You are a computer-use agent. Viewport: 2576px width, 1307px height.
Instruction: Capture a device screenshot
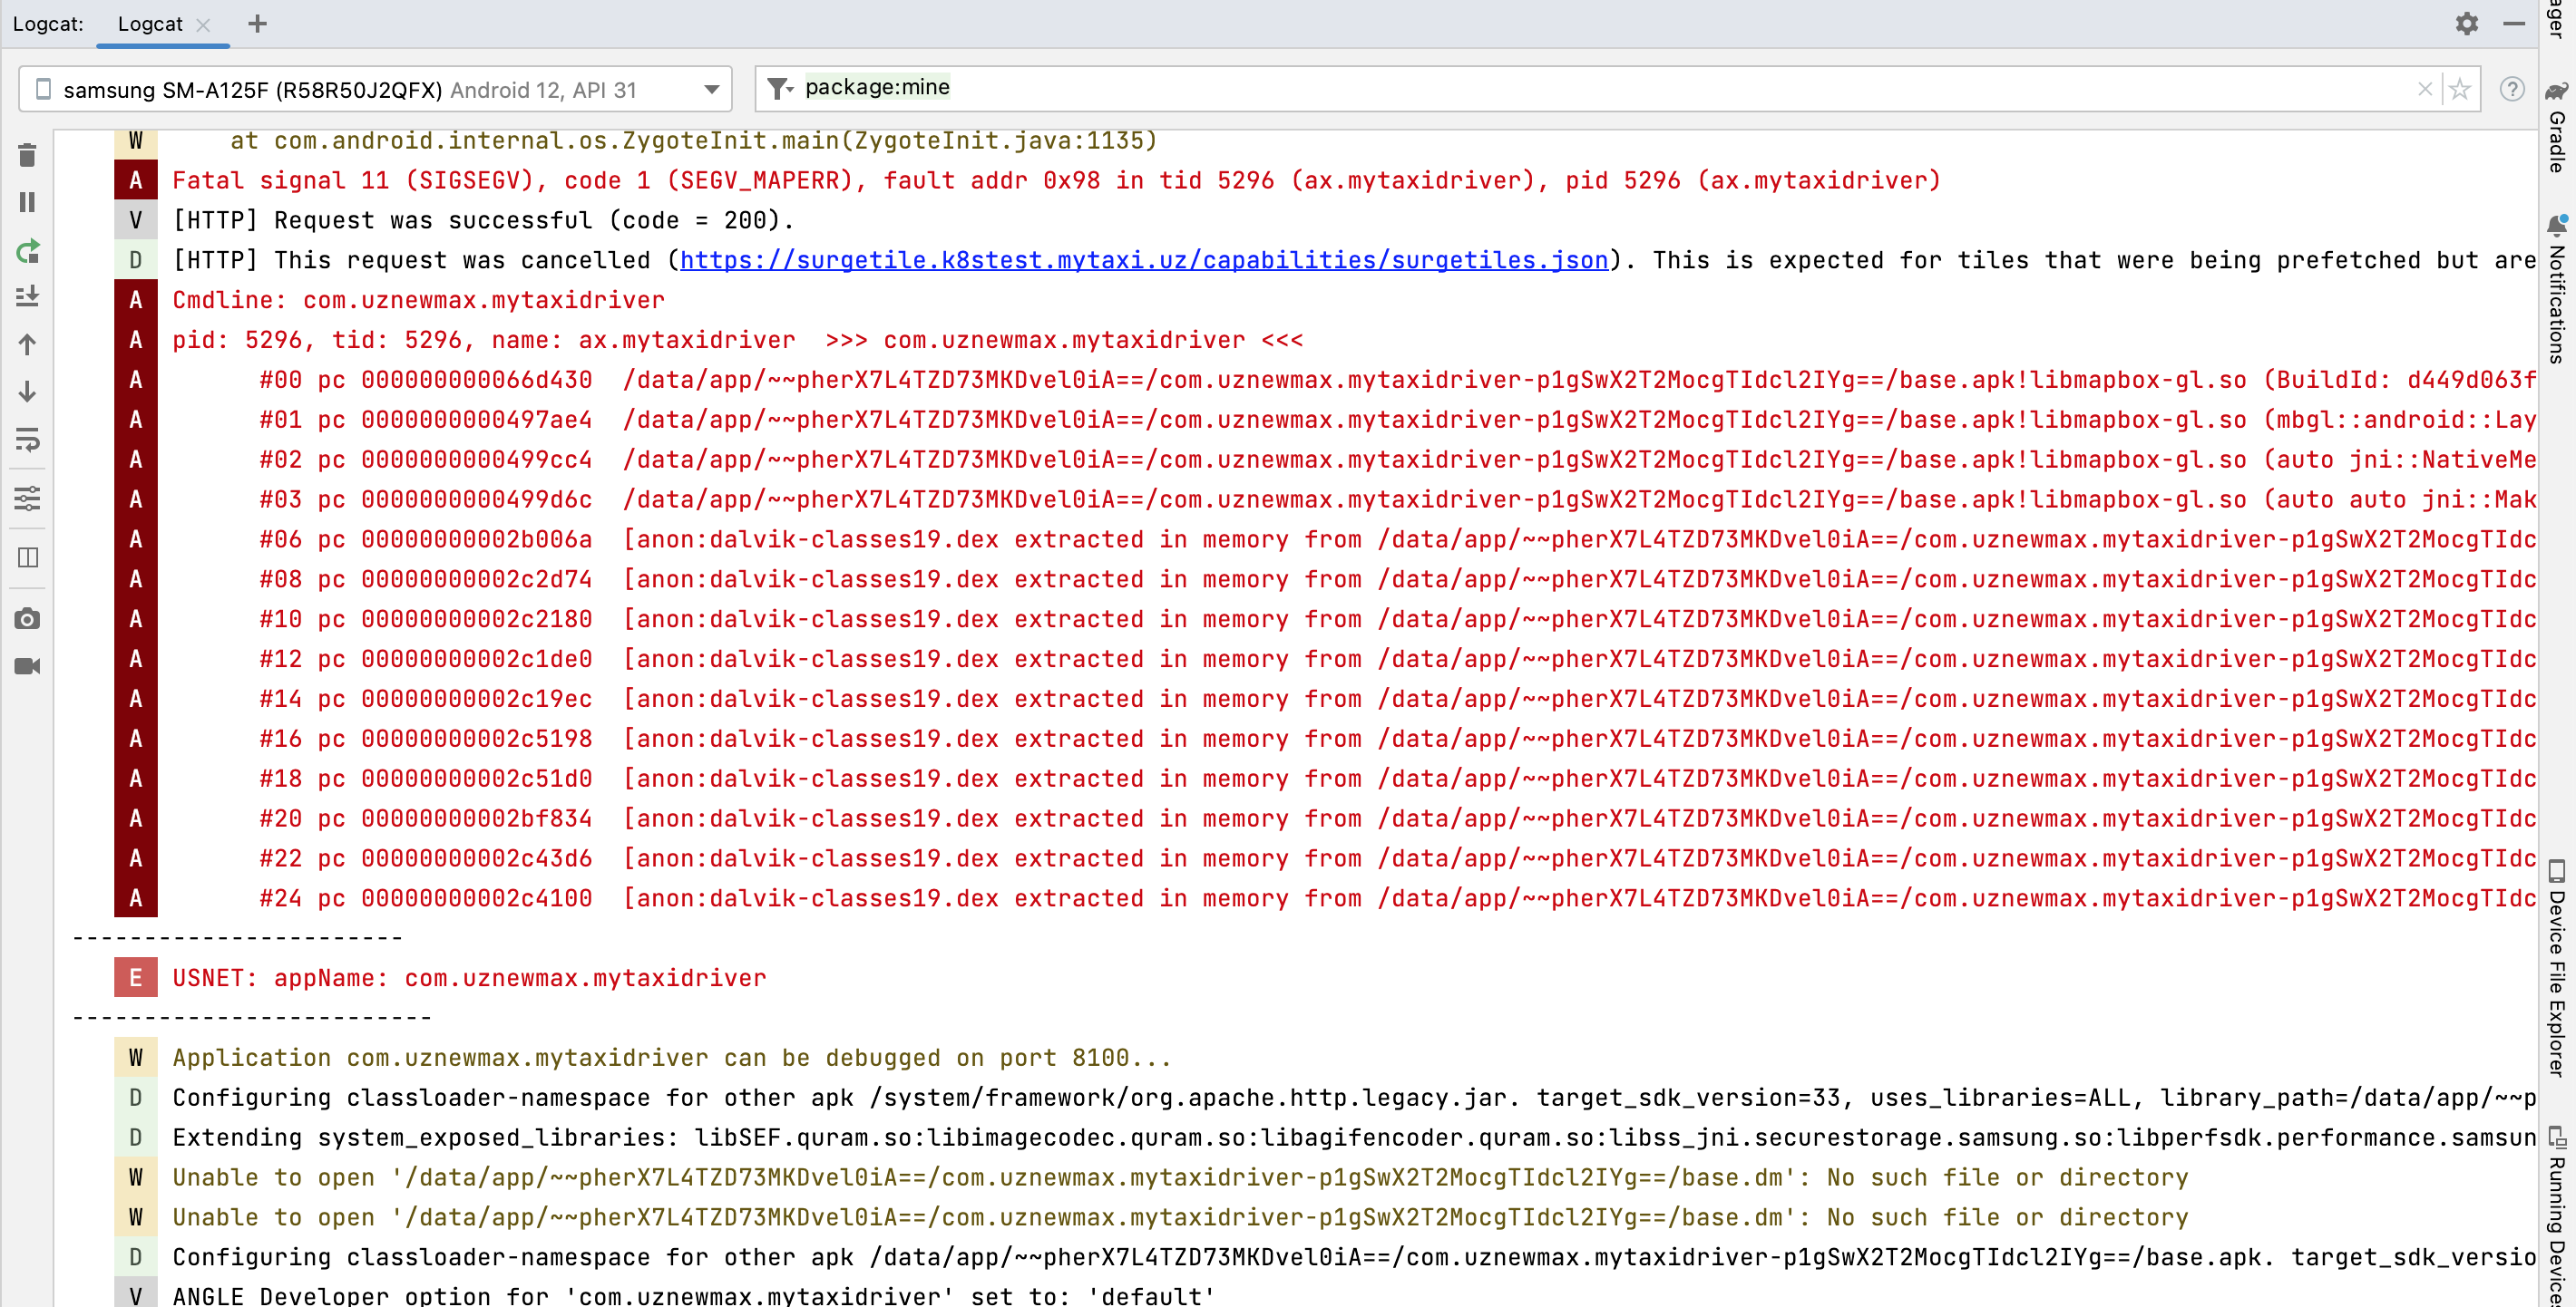pos(27,617)
